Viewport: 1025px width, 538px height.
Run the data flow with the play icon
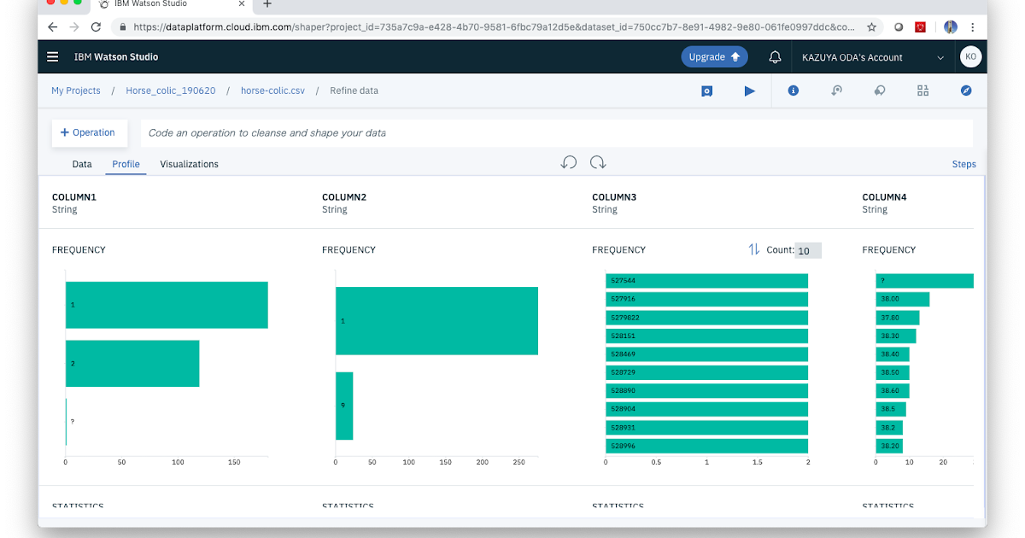click(x=749, y=91)
